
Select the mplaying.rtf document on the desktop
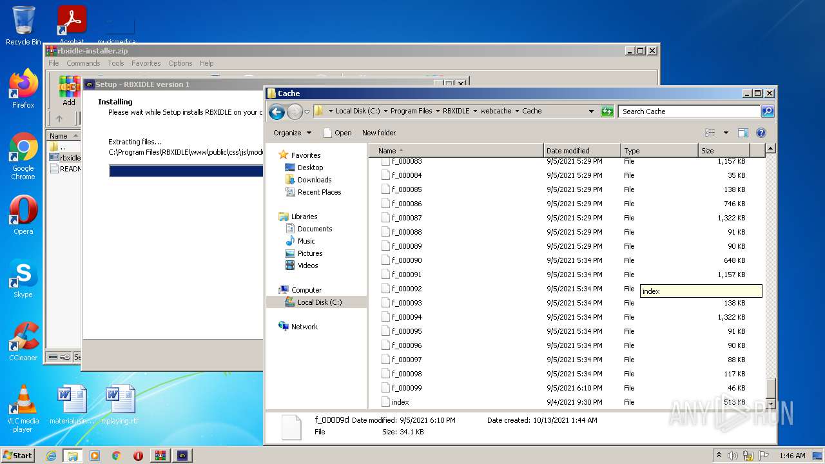click(120, 405)
